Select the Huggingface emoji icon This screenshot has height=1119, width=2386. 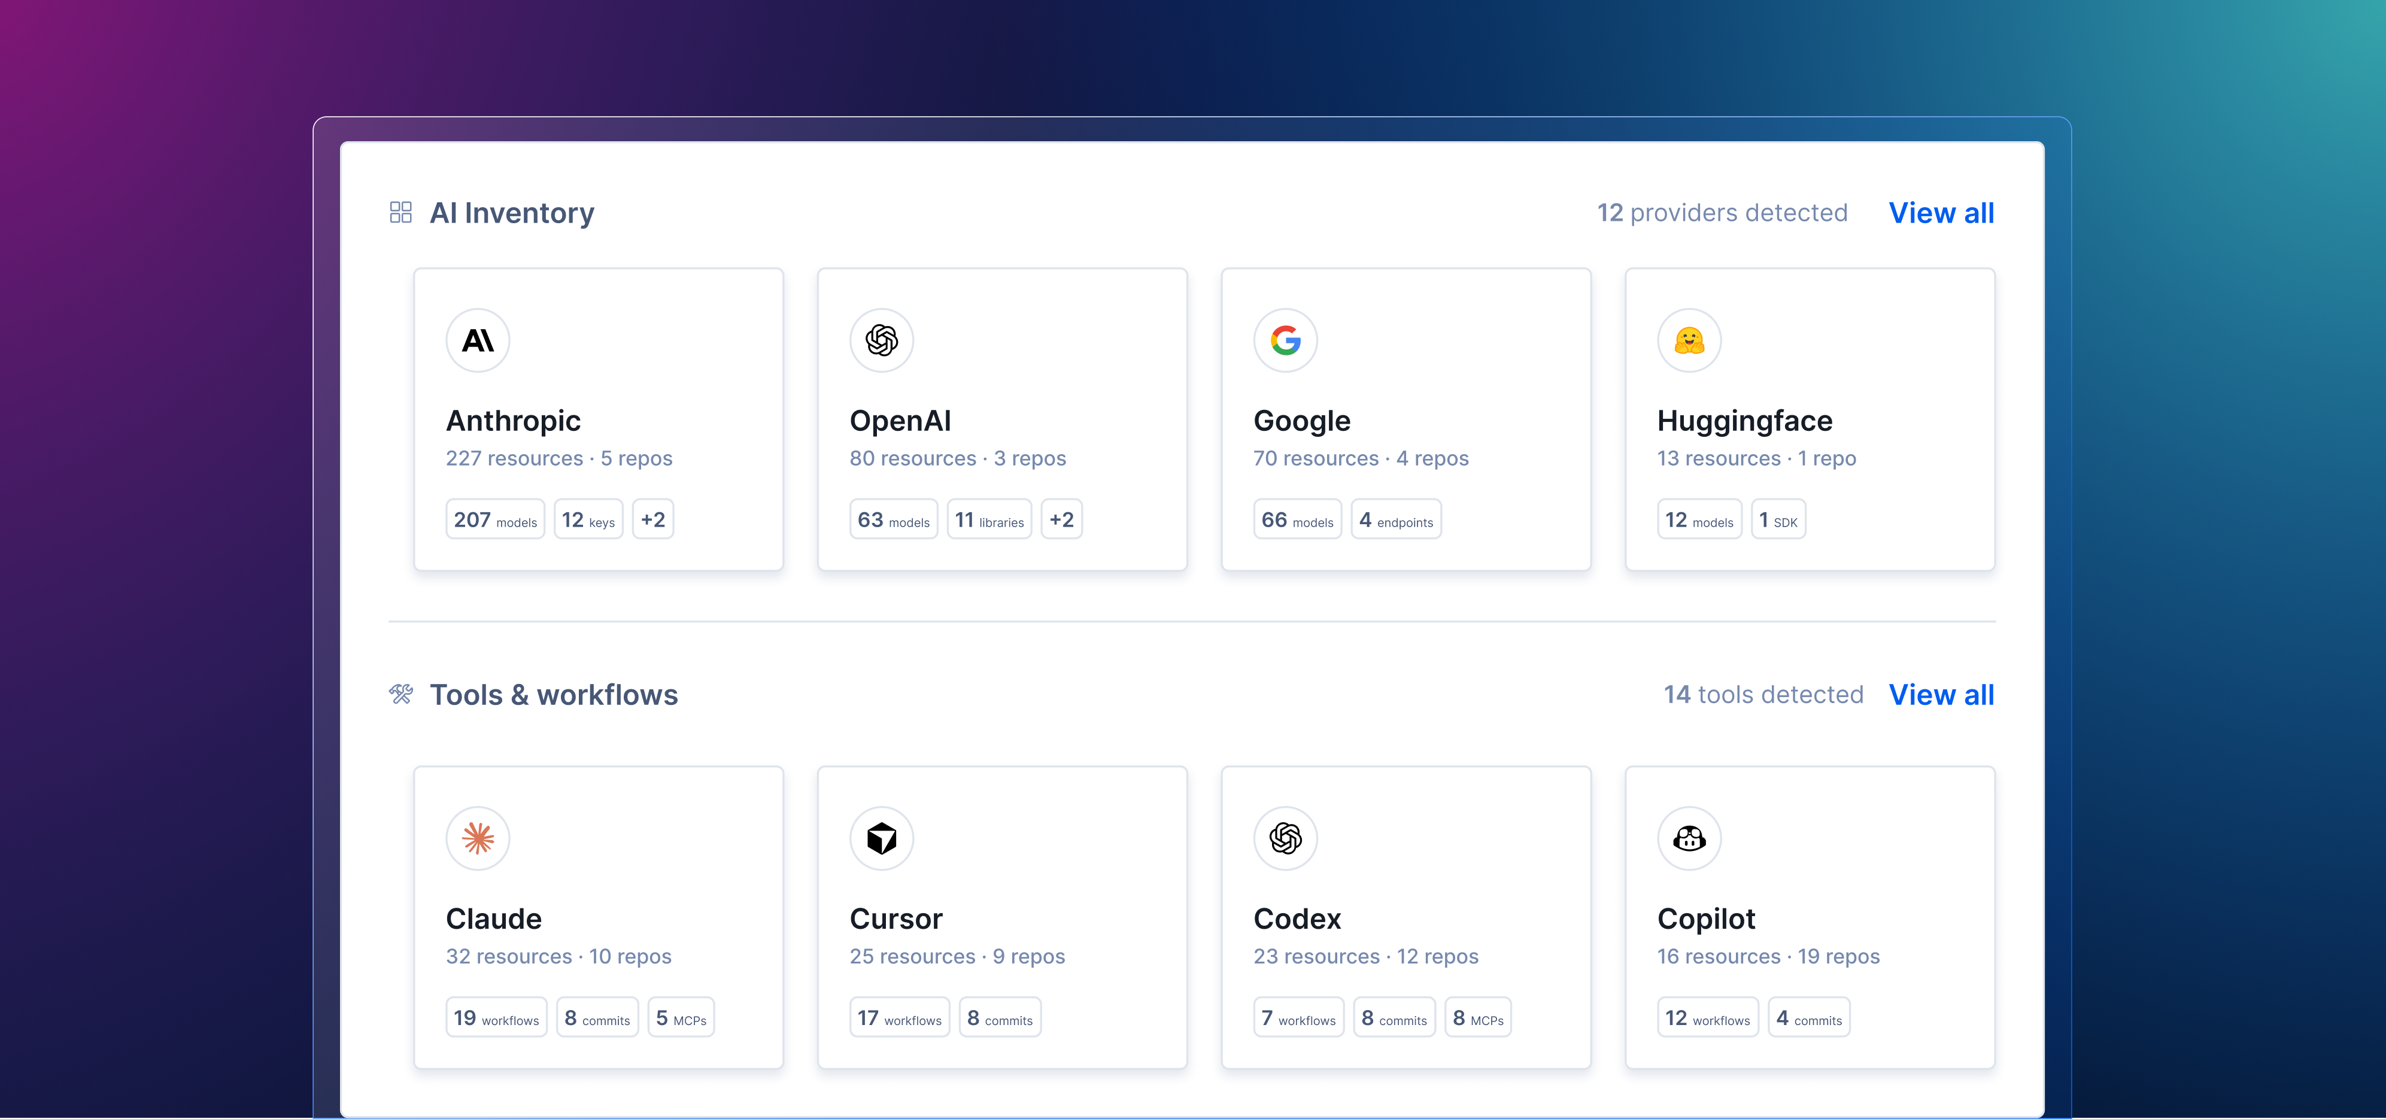tap(1689, 340)
